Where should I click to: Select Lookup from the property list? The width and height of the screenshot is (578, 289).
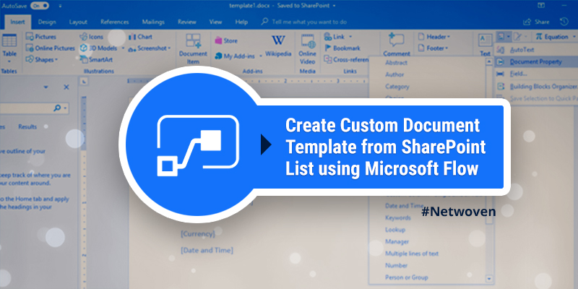(x=395, y=230)
